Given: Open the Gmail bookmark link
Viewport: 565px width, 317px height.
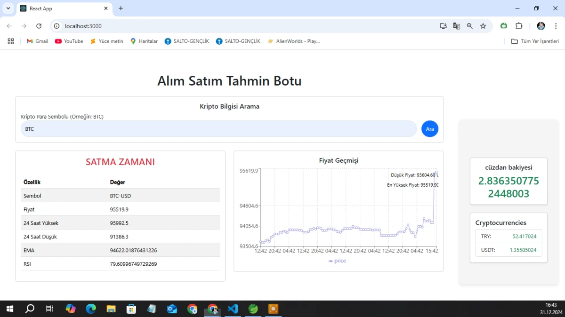Looking at the screenshot, I should tap(37, 41).
